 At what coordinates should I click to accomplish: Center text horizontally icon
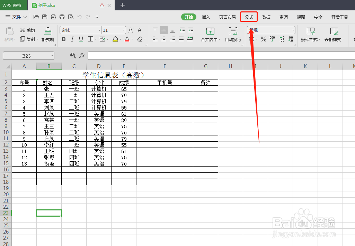[x=164, y=39]
